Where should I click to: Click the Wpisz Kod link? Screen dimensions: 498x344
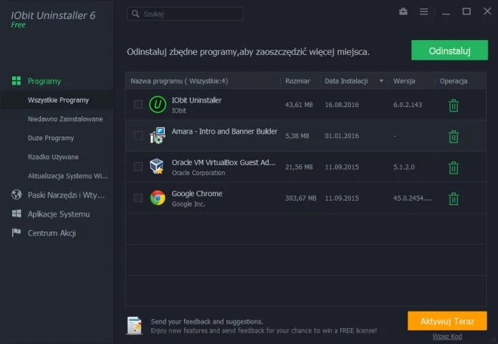[447, 336]
